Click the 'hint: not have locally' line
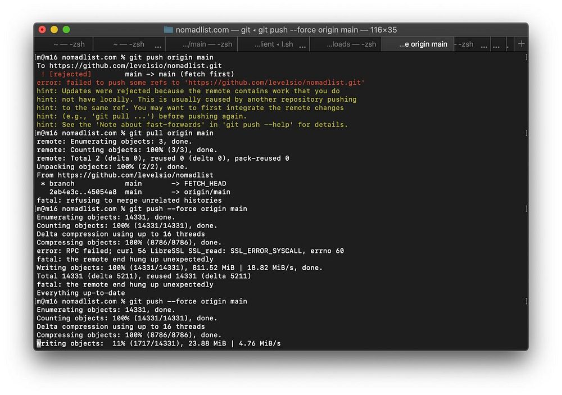This screenshot has height=395, width=562. click(196, 99)
